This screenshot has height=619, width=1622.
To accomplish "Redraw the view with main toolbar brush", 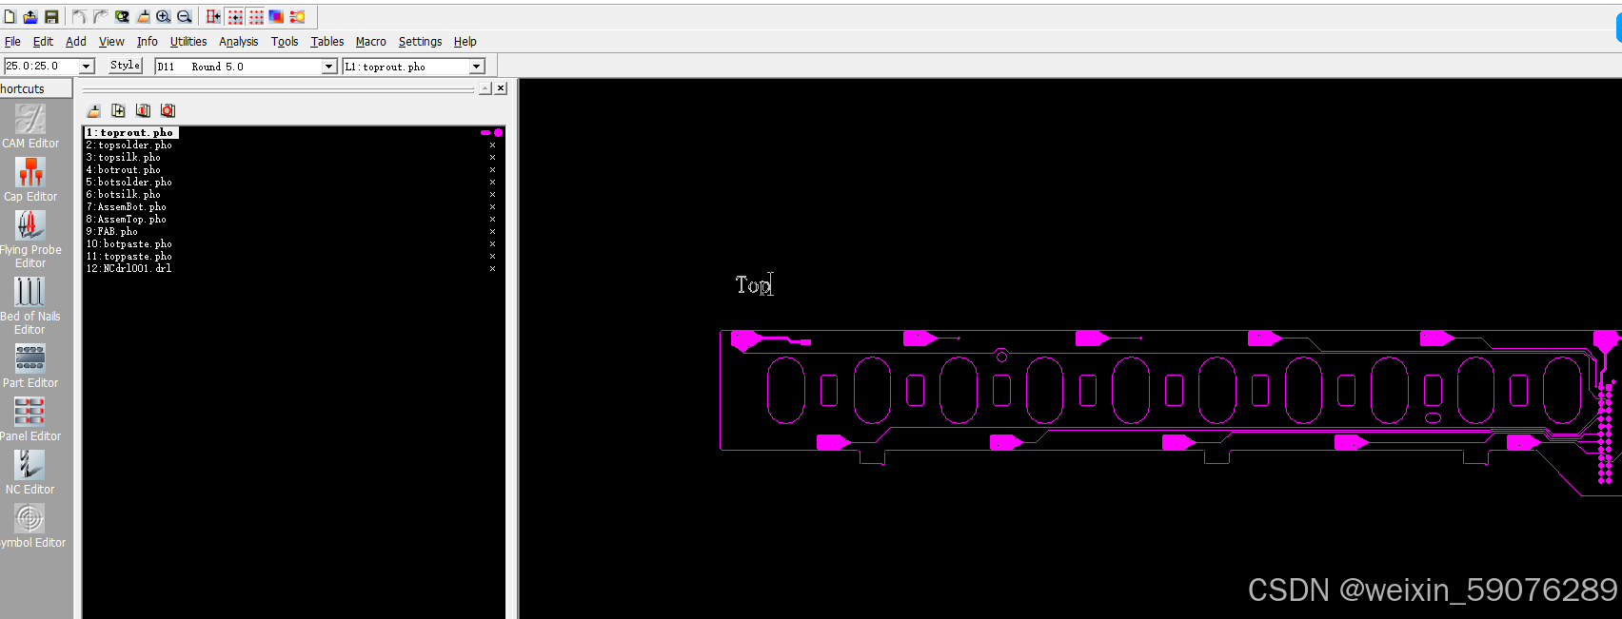I will point(144,17).
